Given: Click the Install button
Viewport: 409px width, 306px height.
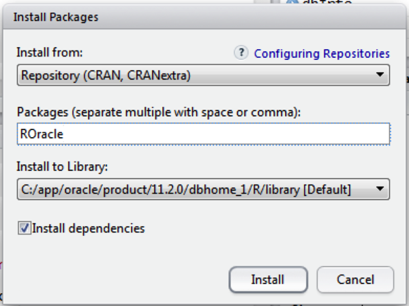Looking at the screenshot, I should click(x=268, y=279).
